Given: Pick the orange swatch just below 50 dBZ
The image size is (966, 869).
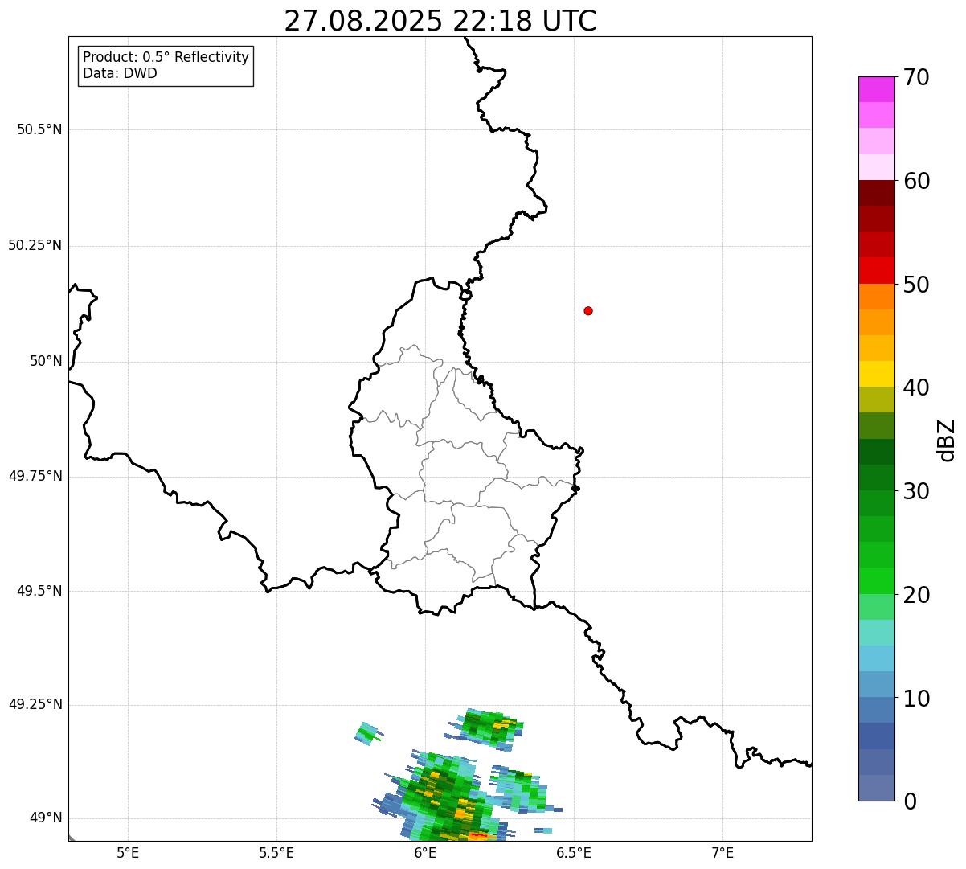Looking at the screenshot, I should (876, 297).
